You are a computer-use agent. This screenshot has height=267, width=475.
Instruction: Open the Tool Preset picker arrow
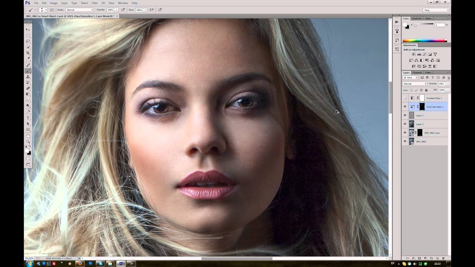point(35,10)
